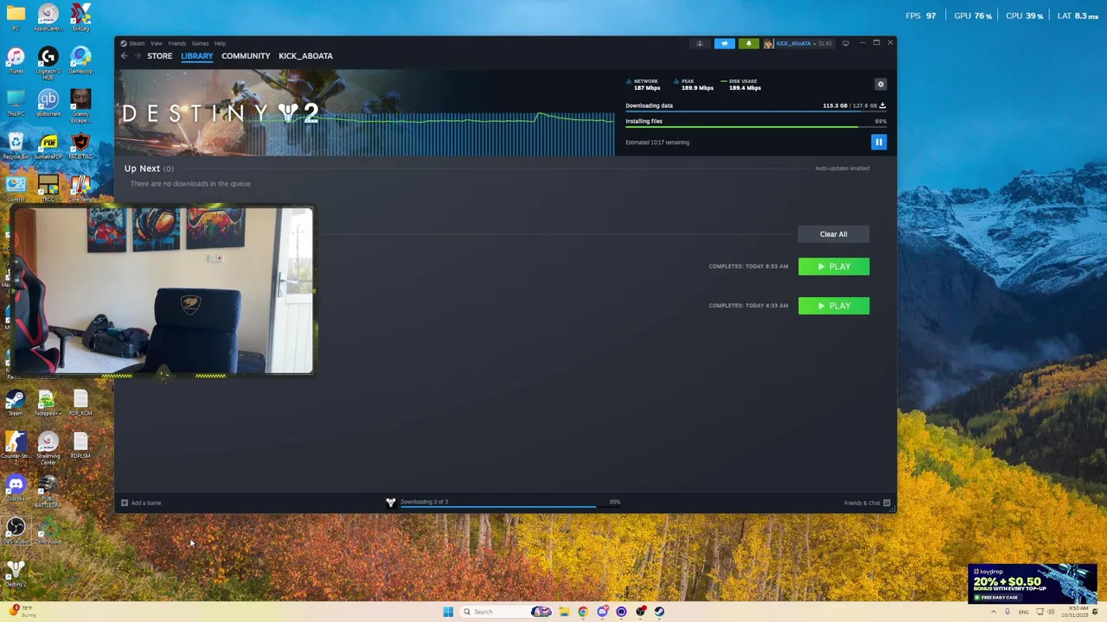Open the KICK_ABOATA profile tab
Screen dimensions: 1107x622
[305, 56]
